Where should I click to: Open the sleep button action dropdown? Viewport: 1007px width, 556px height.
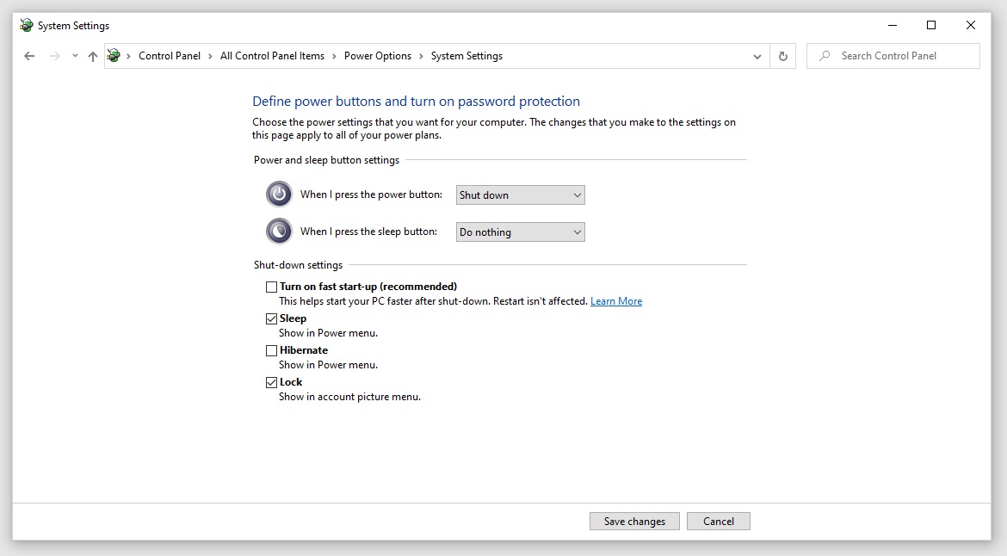pos(520,232)
